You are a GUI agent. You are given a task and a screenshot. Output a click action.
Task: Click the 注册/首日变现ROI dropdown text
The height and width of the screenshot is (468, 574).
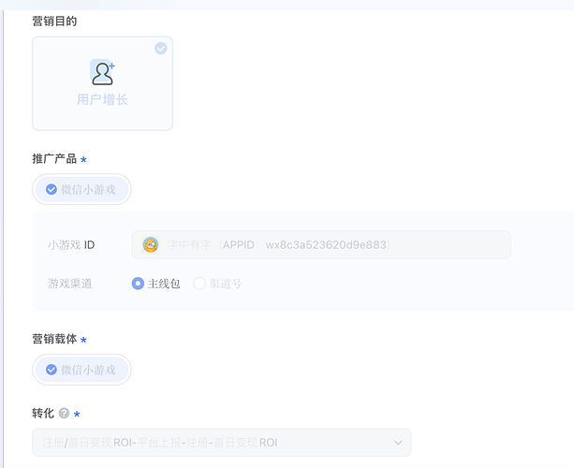160,443
